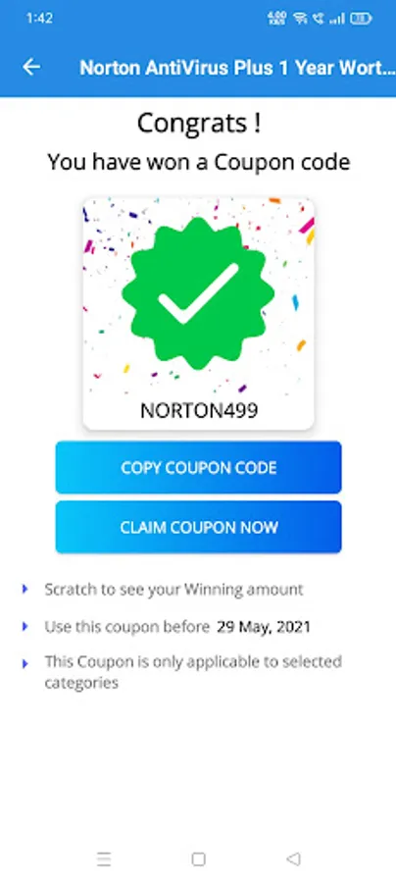
Task: Click the bullet beside selected categories note
Action: pos(25,664)
